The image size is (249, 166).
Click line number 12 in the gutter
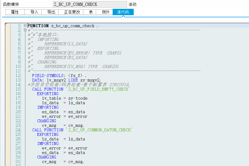[18, 75]
